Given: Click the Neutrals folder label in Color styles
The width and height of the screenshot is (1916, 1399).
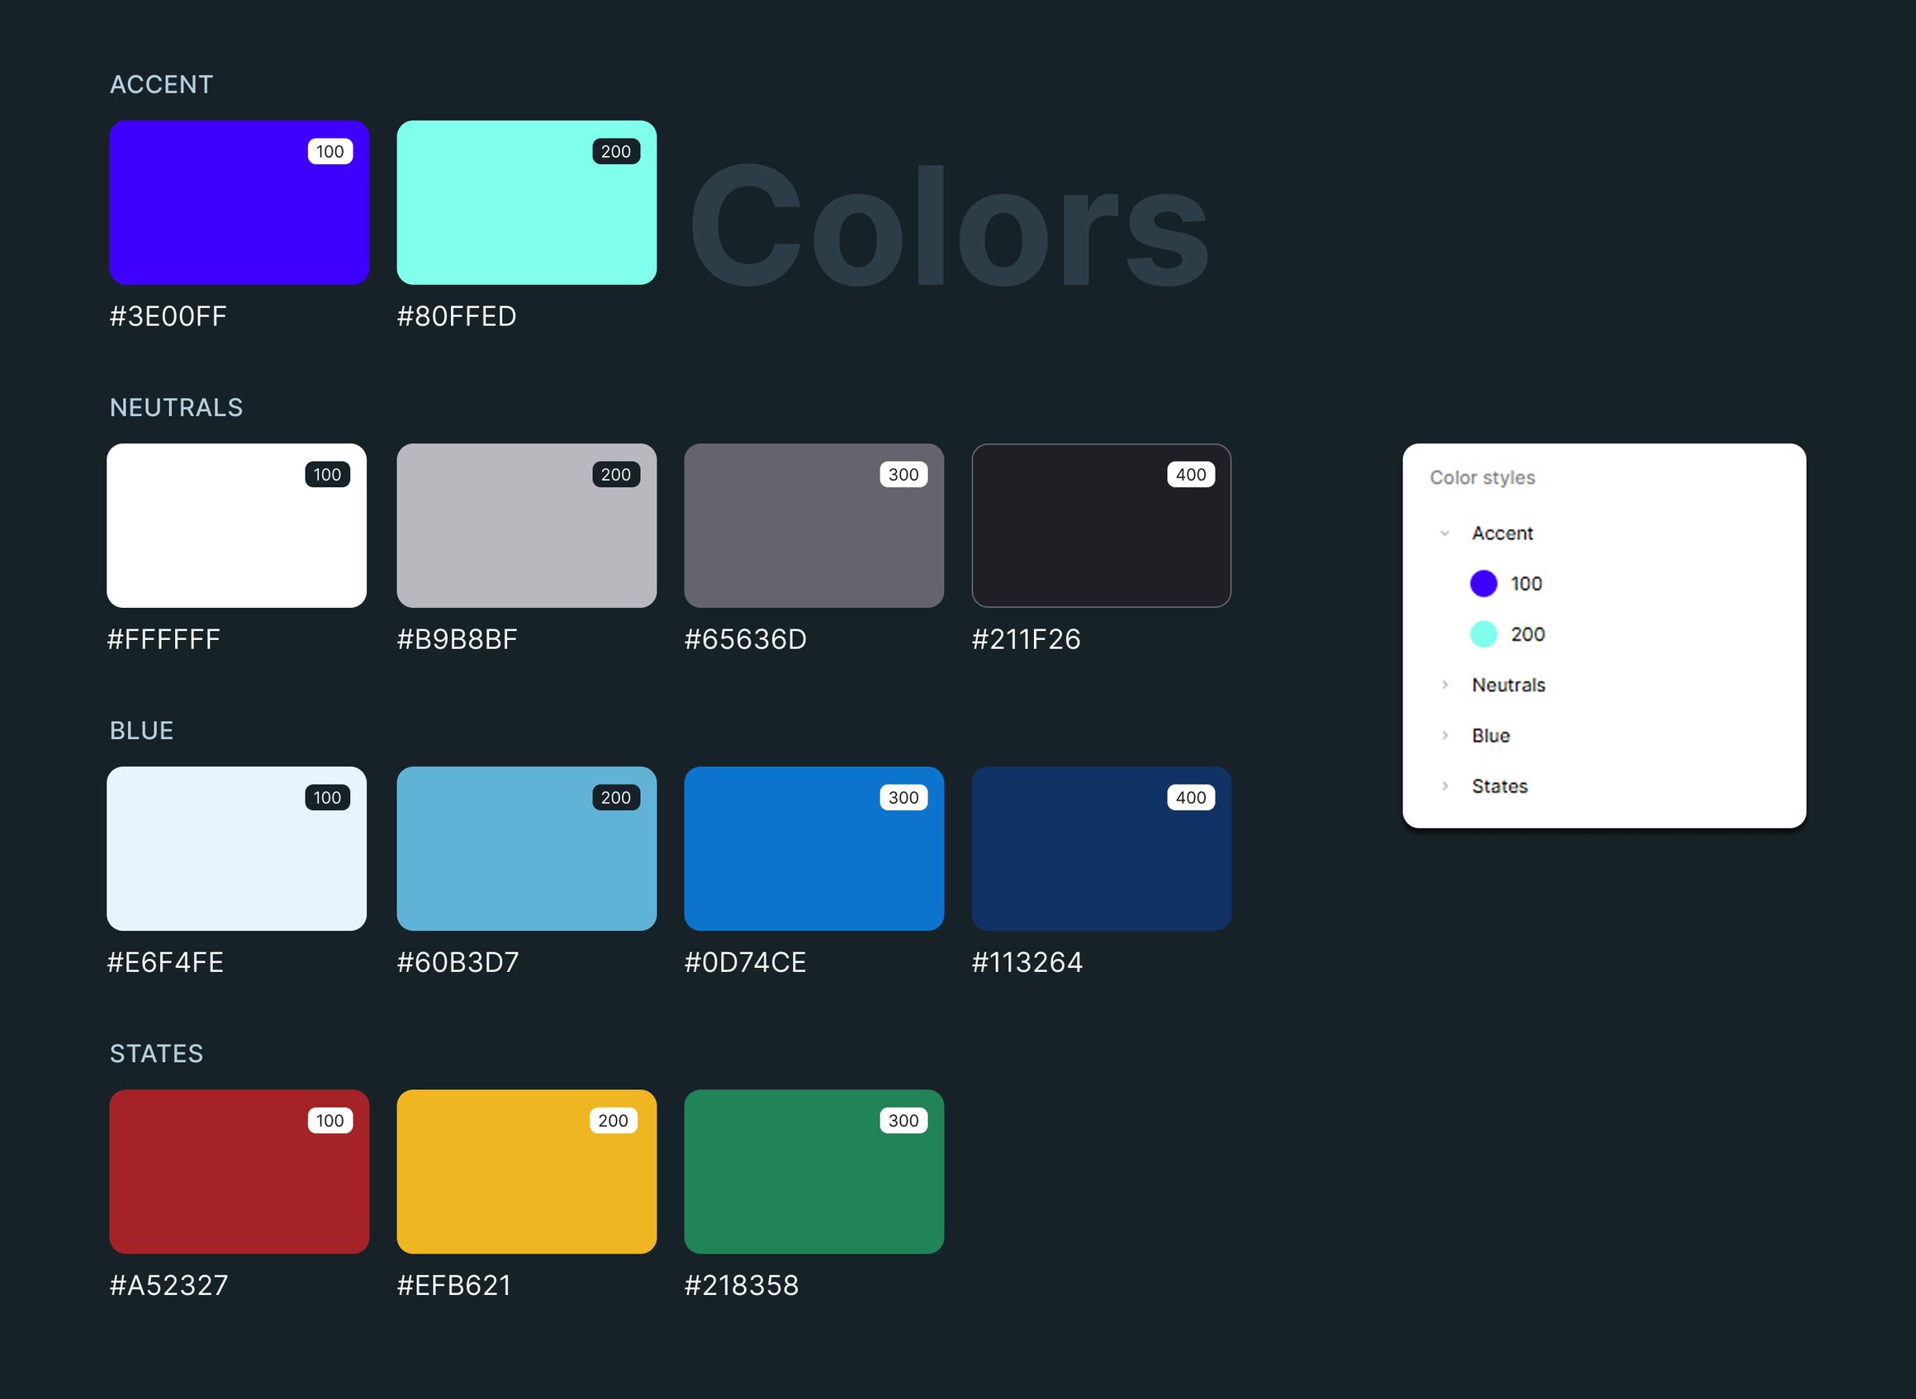Looking at the screenshot, I should (1508, 685).
